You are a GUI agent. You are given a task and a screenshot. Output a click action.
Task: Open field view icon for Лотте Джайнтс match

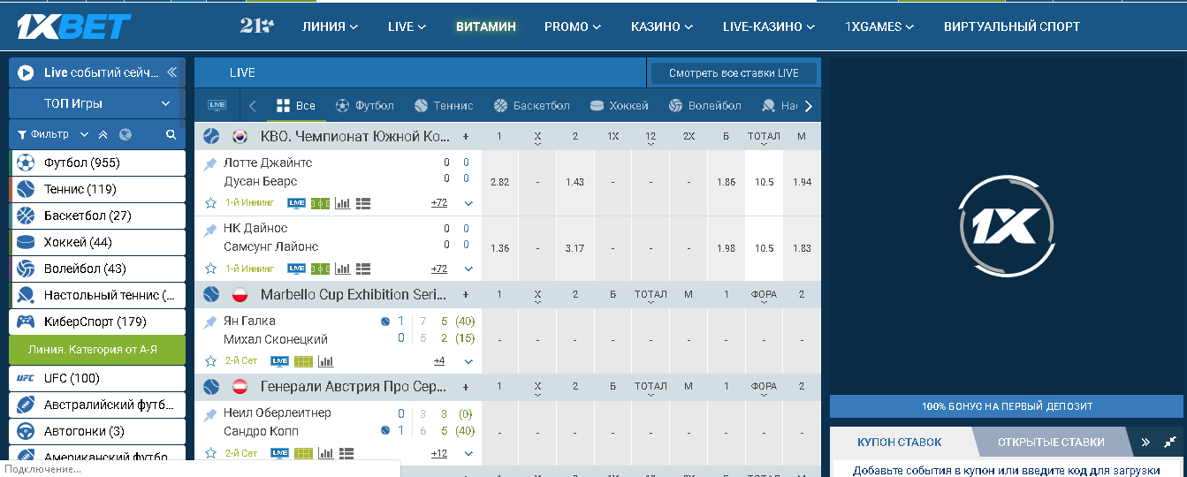coord(320,203)
